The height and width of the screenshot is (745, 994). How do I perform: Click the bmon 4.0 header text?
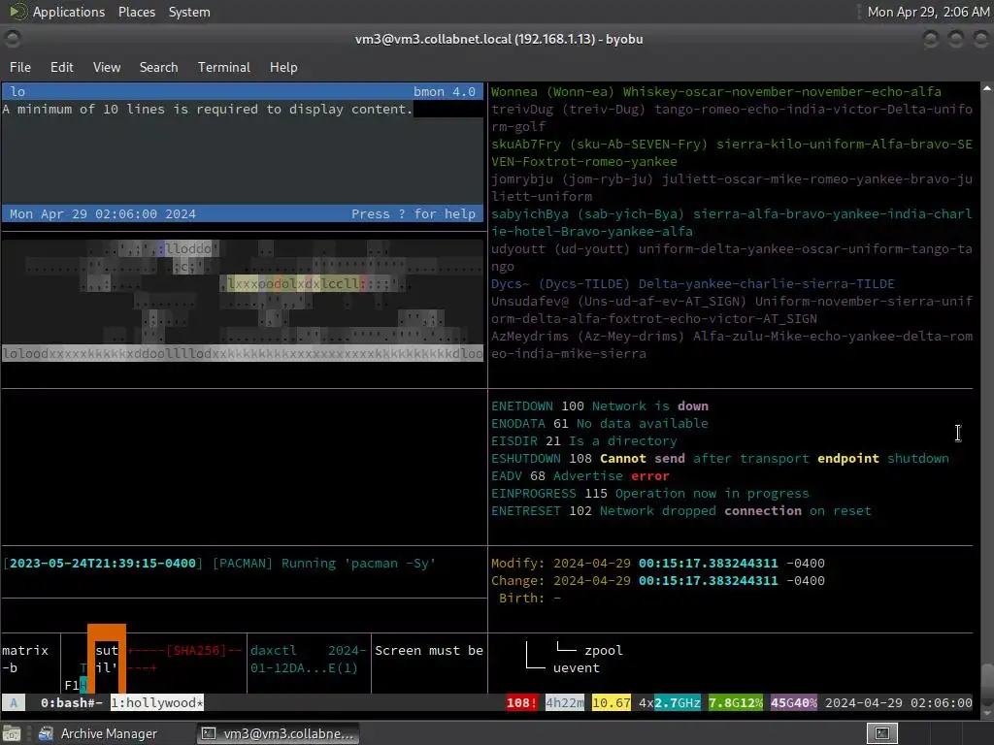(445, 92)
